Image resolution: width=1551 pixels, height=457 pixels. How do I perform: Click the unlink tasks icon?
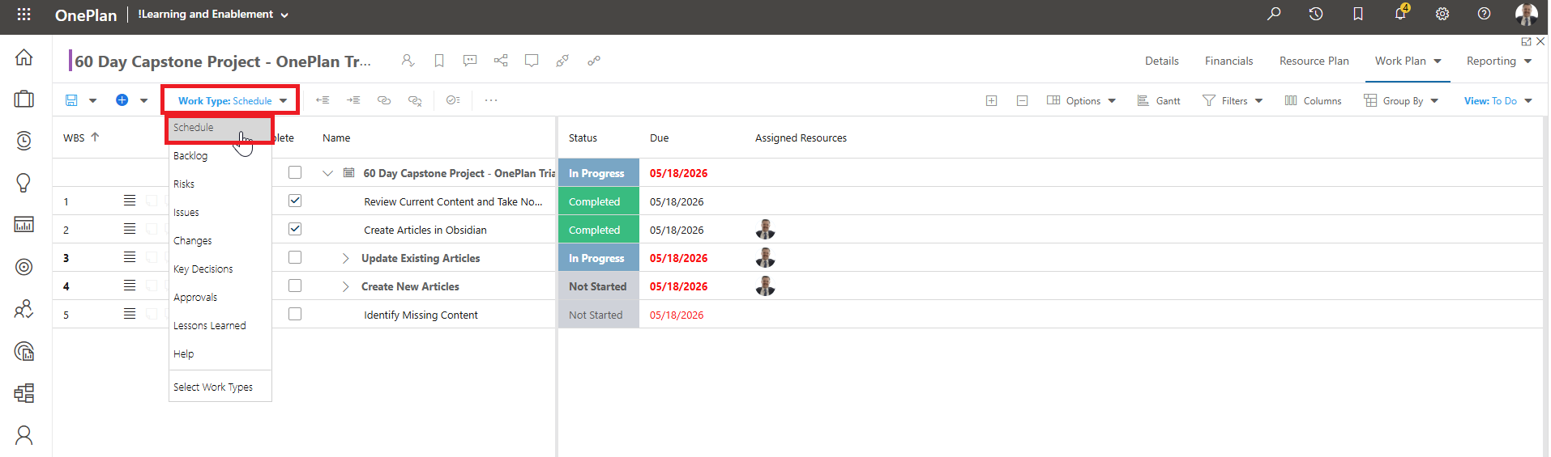point(415,100)
